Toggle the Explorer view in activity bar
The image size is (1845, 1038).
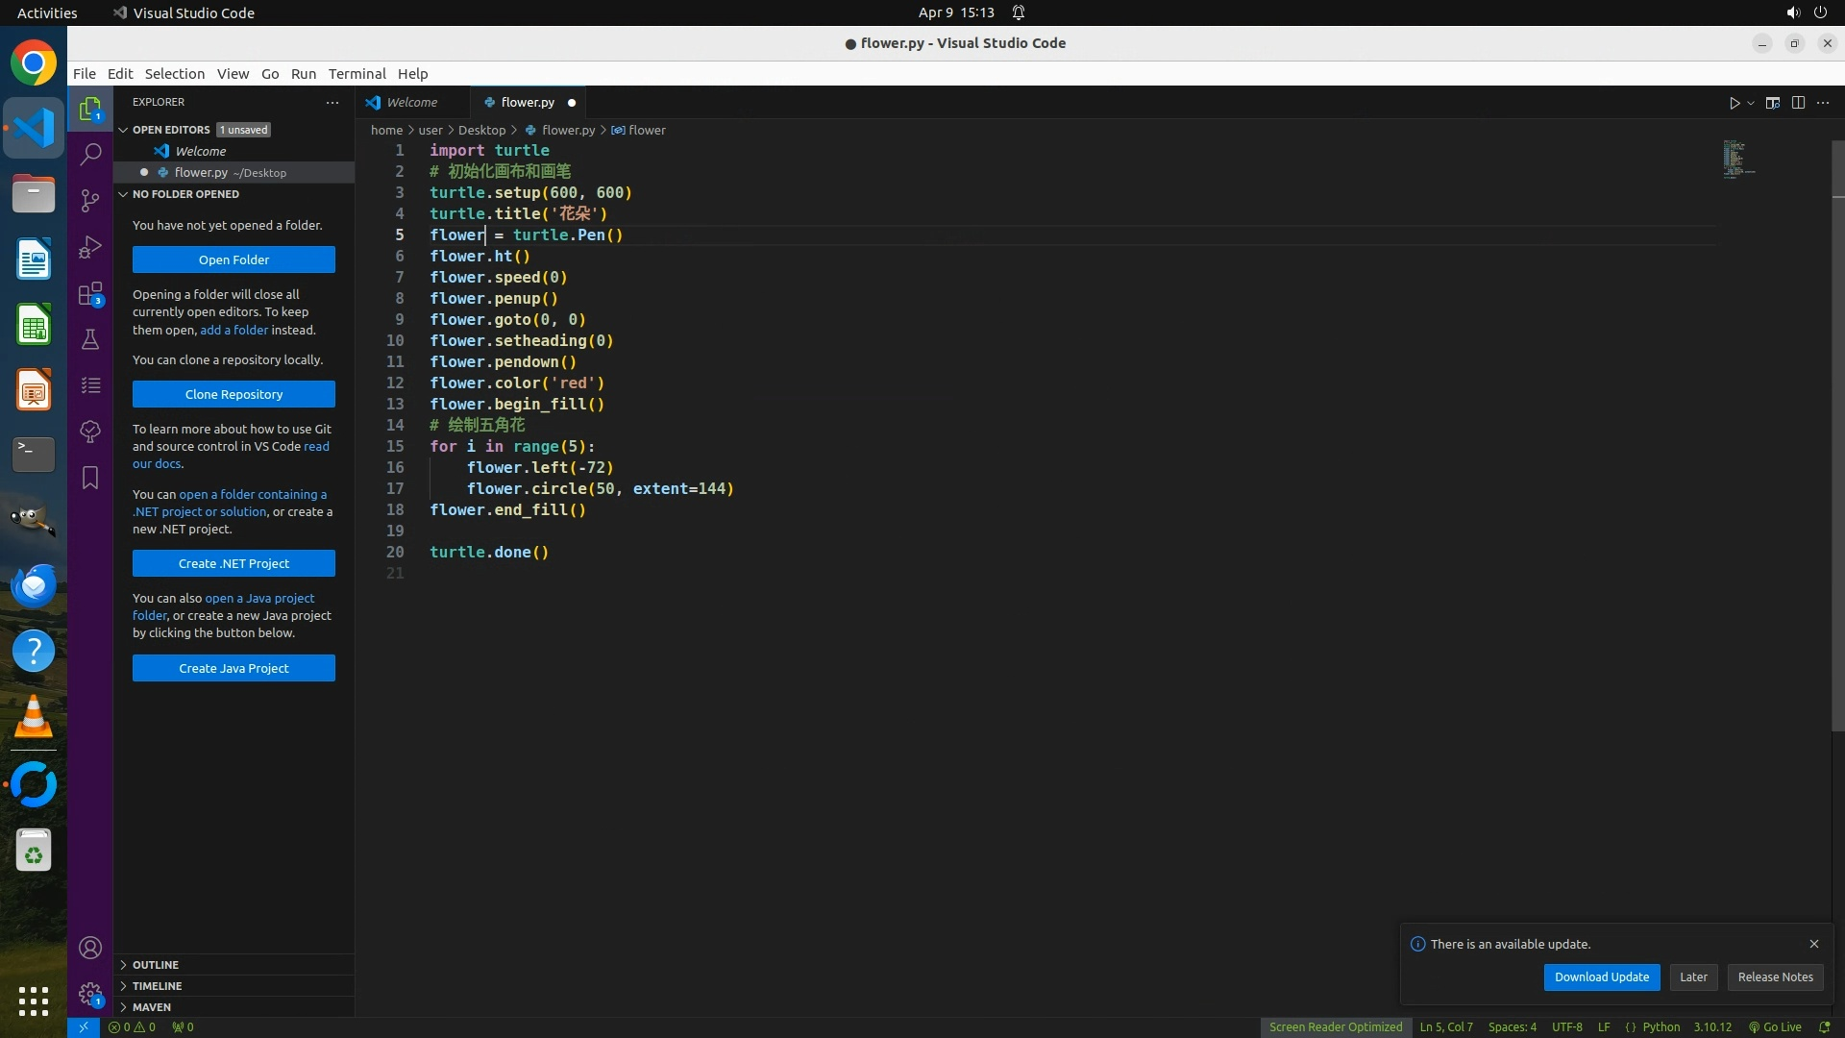click(x=90, y=110)
